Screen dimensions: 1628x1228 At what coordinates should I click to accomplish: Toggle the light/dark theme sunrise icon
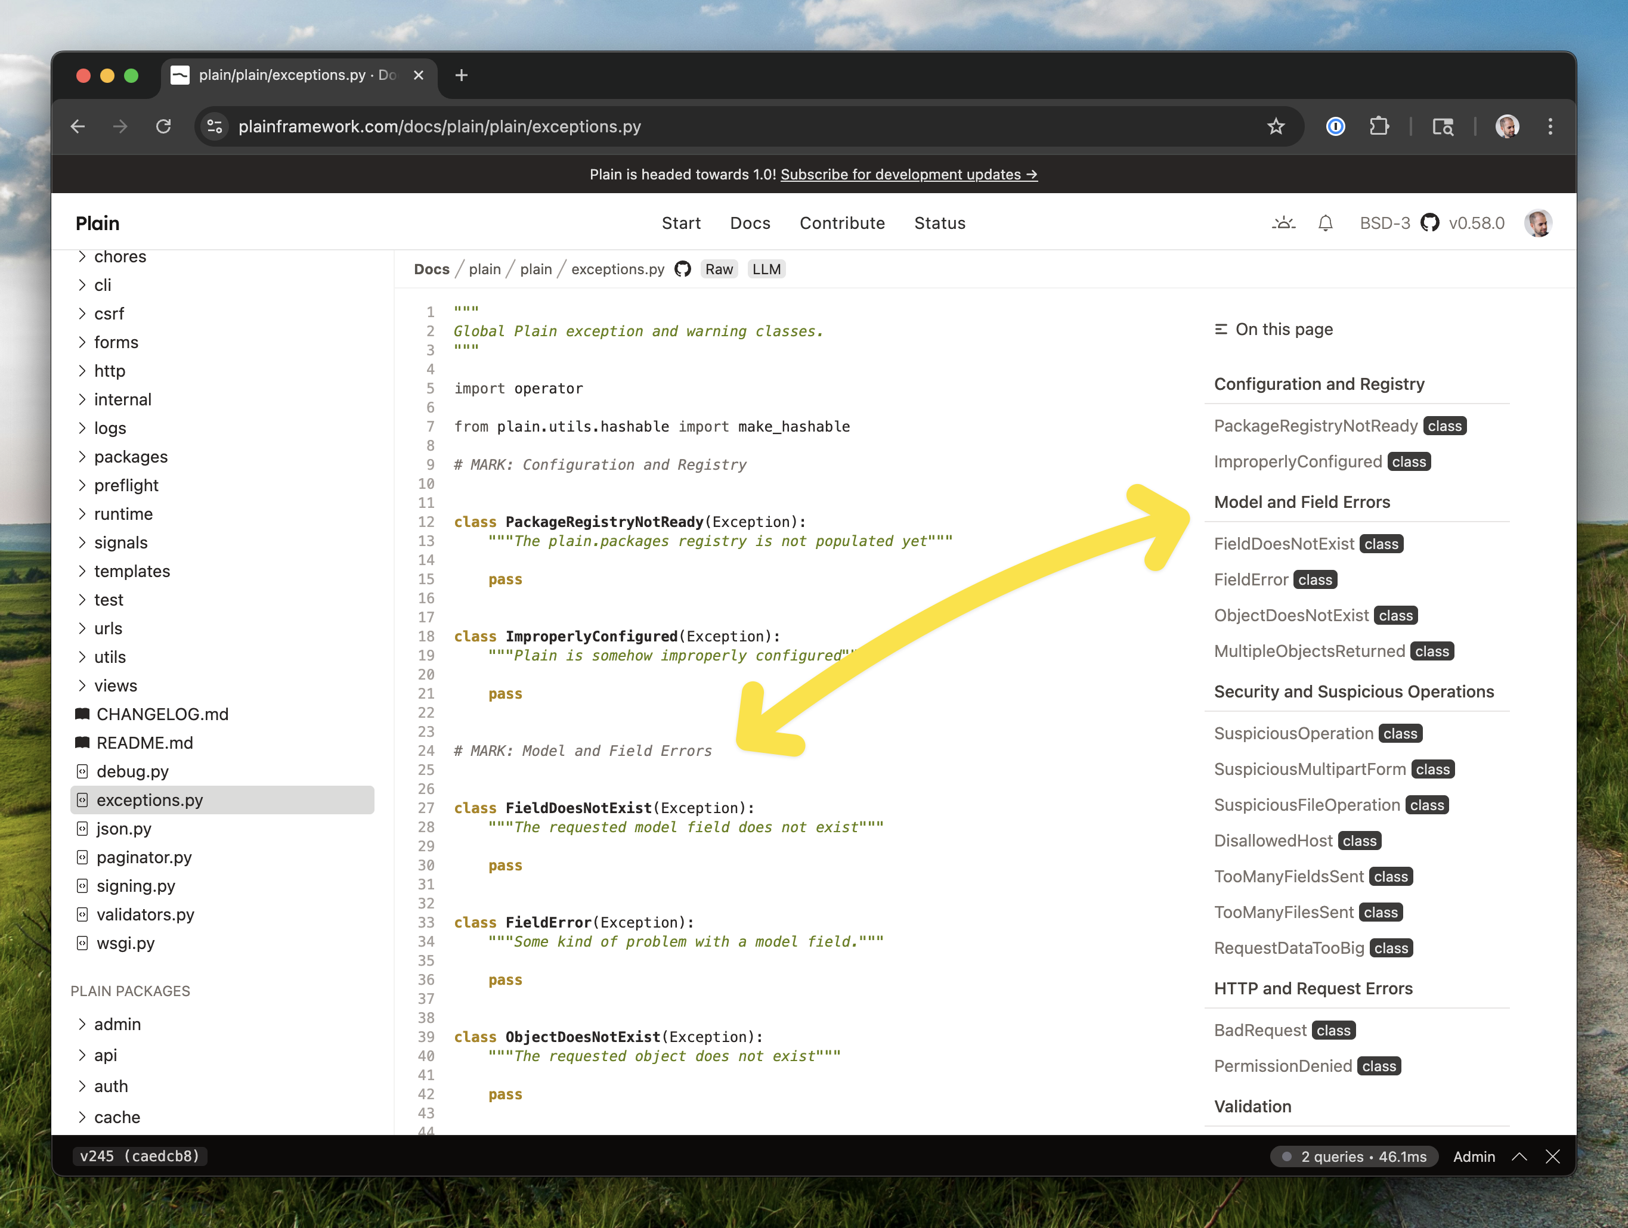pos(1283,223)
